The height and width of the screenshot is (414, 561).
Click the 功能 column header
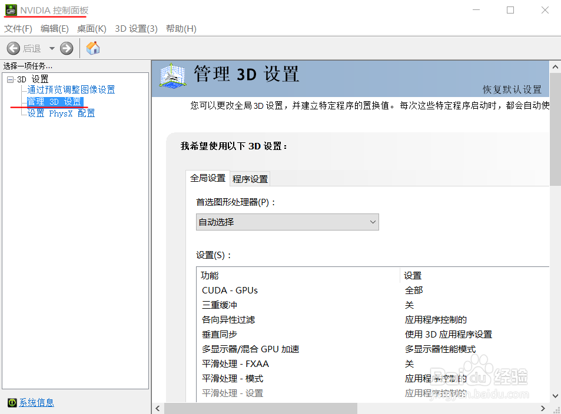pyautogui.click(x=298, y=275)
